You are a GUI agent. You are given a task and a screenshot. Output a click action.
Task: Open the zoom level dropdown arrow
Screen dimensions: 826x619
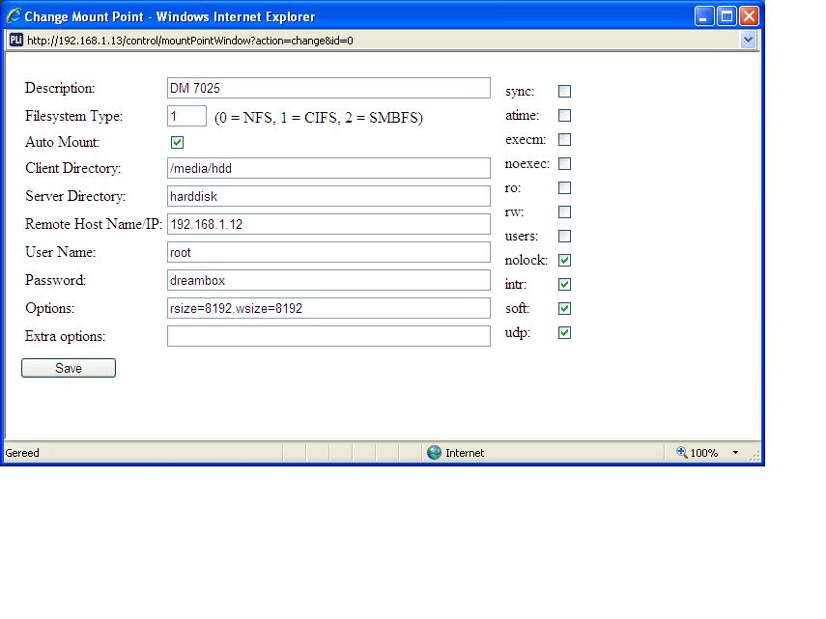pyautogui.click(x=735, y=453)
